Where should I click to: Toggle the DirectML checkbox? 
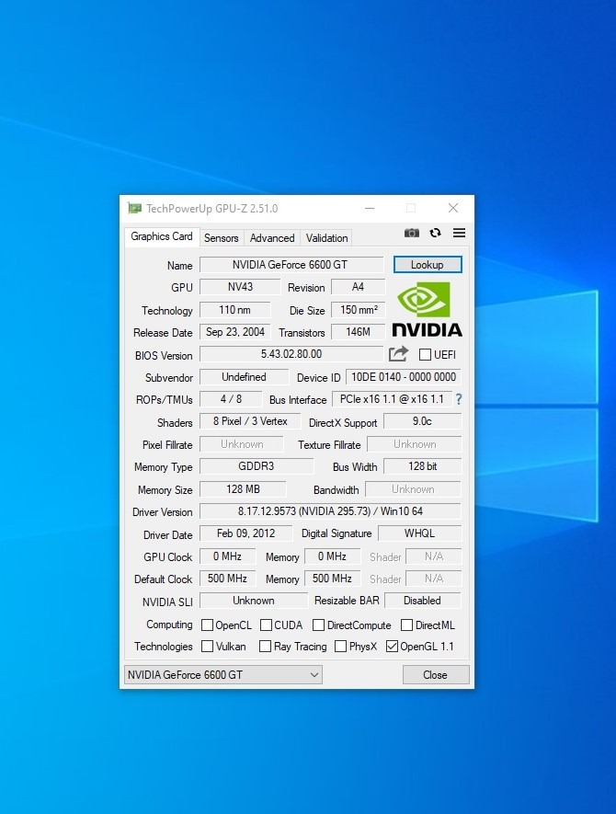click(x=407, y=625)
